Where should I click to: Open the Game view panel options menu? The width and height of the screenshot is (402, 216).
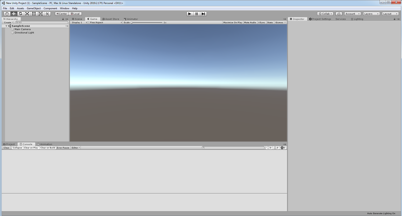(285, 19)
